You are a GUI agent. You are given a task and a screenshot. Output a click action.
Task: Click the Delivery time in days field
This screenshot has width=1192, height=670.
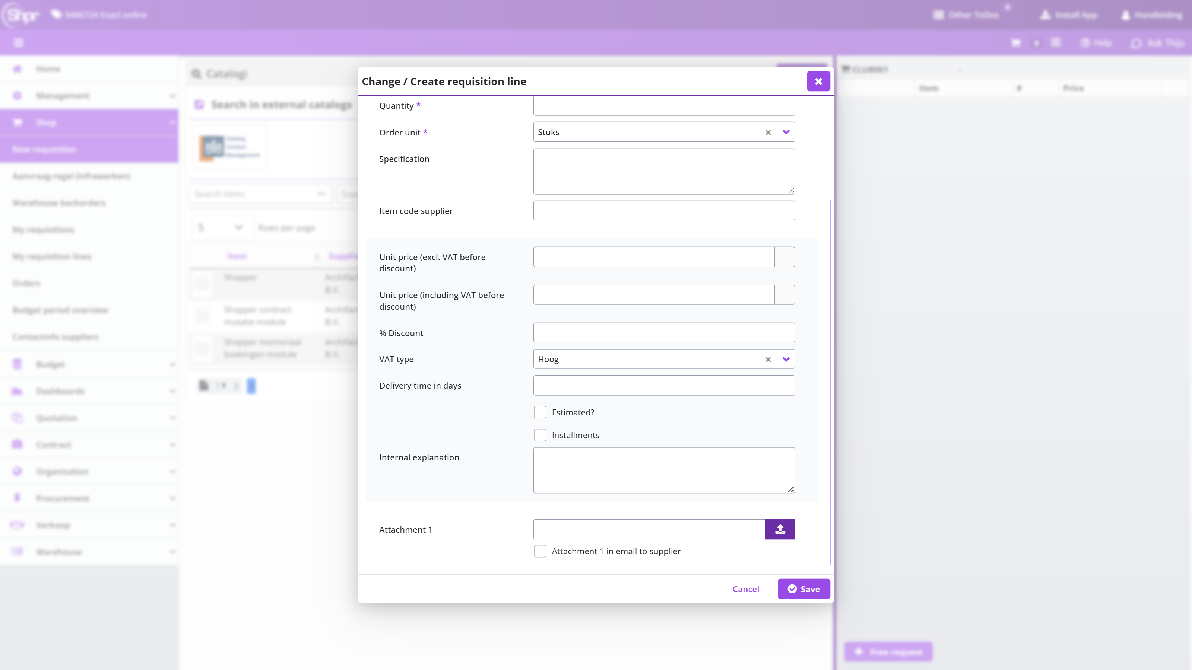tap(663, 385)
